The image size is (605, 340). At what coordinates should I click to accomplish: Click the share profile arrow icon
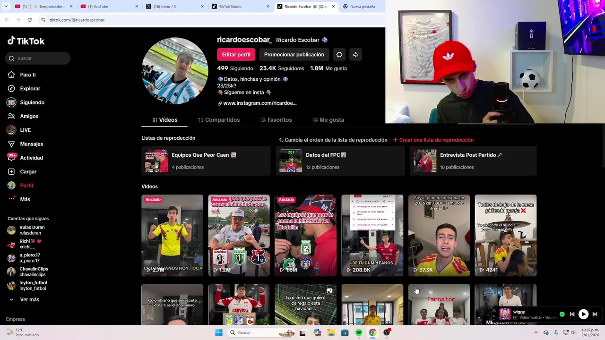pyautogui.click(x=355, y=55)
